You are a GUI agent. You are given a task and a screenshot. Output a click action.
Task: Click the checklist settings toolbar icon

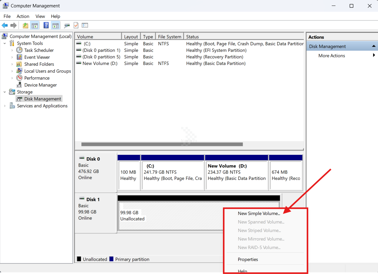pyautogui.click(x=85, y=26)
